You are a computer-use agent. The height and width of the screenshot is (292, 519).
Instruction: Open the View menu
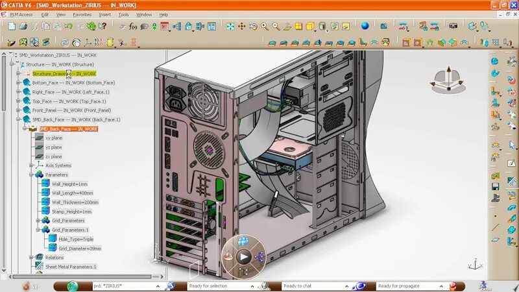coord(61,14)
